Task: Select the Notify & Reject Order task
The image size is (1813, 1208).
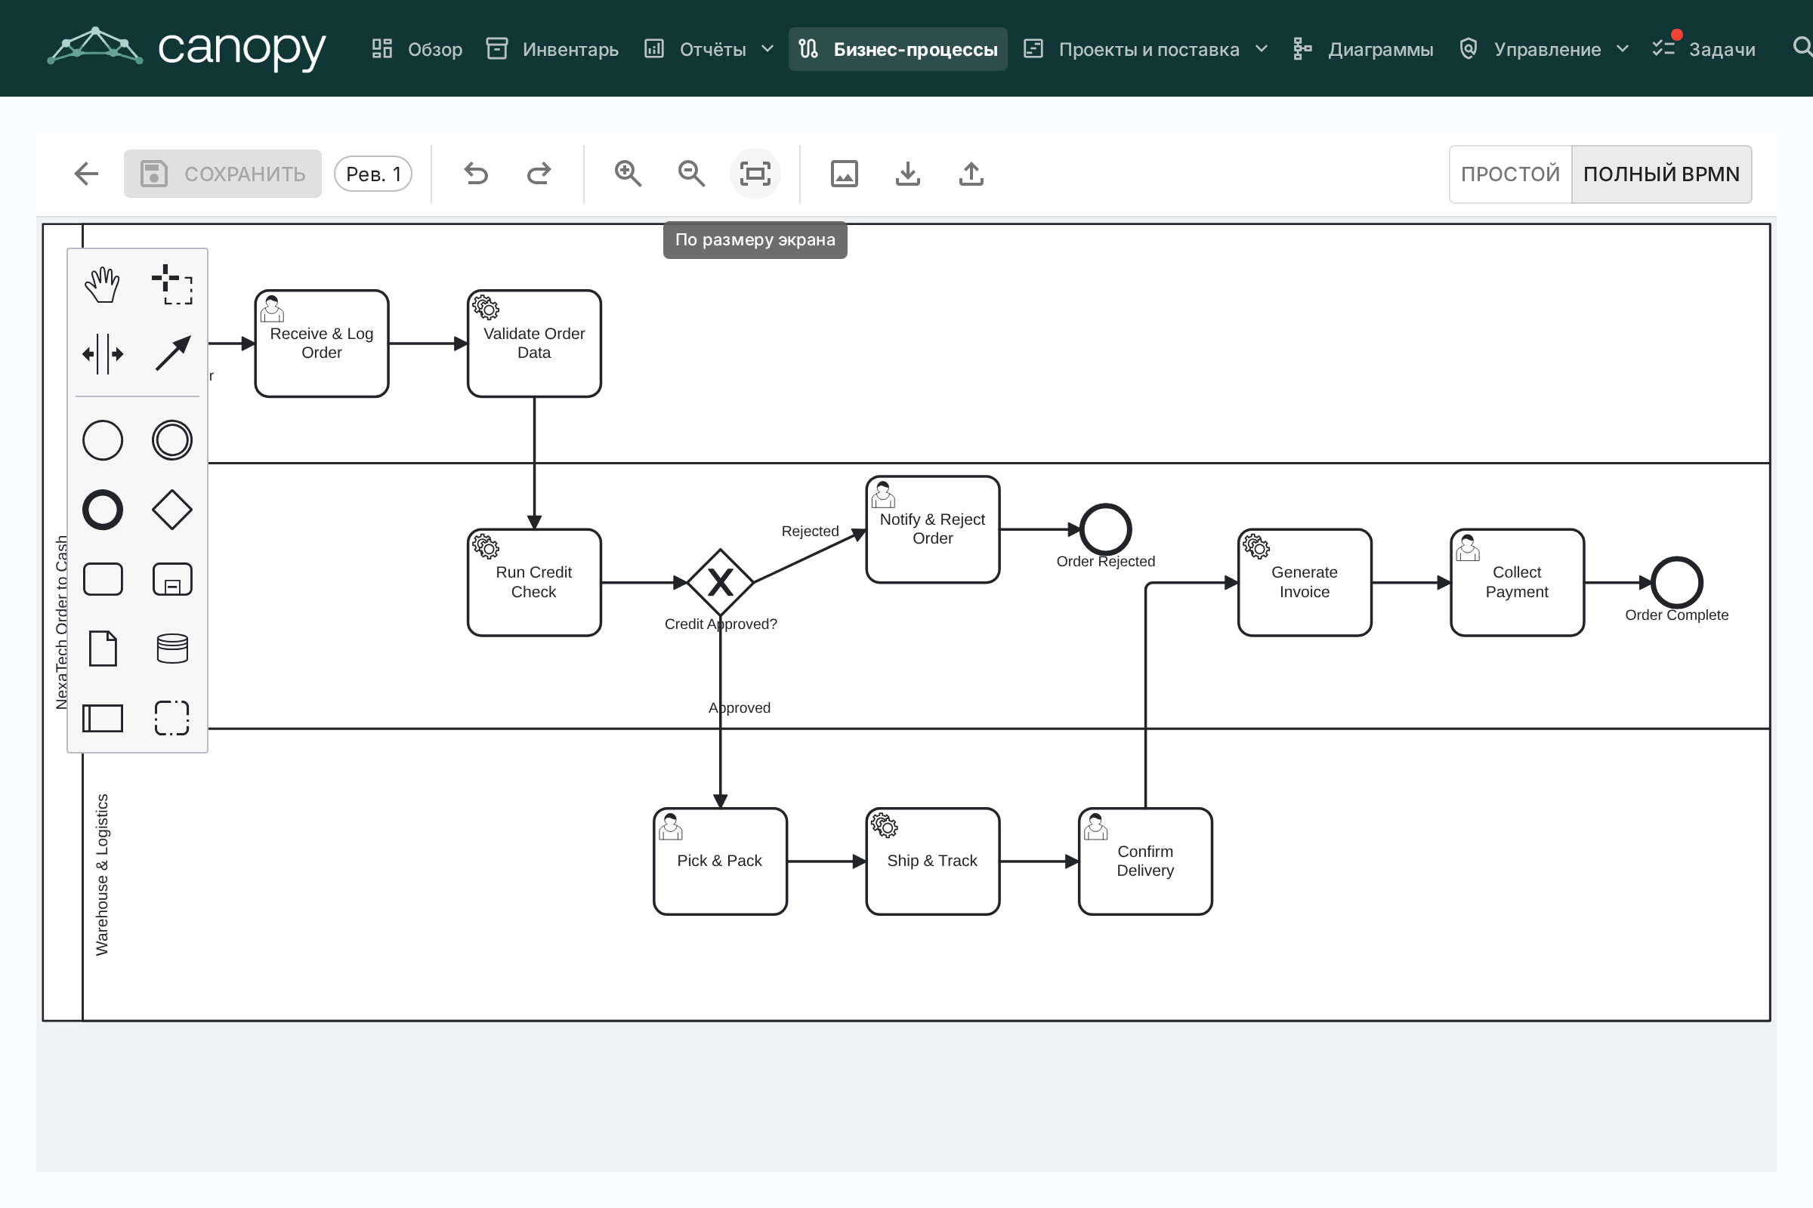Action: click(933, 529)
